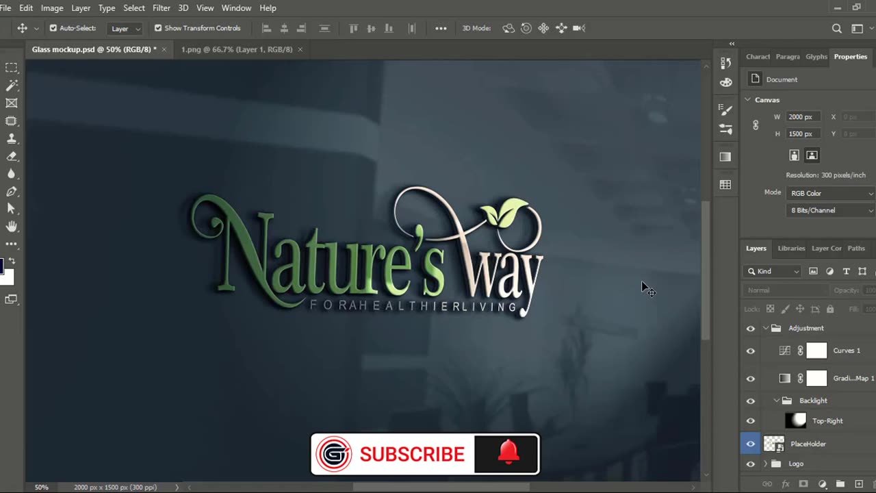The height and width of the screenshot is (493, 876).
Task: Open the workspace switcher icon
Action: coord(857,28)
